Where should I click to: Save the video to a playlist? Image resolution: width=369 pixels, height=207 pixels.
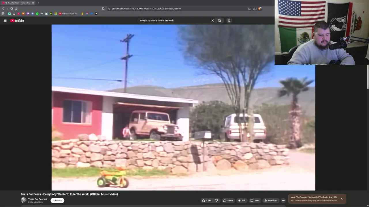tap(255, 200)
